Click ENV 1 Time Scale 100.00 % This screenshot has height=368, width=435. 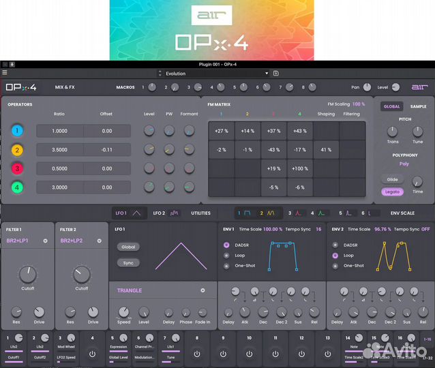pyautogui.click(x=273, y=230)
